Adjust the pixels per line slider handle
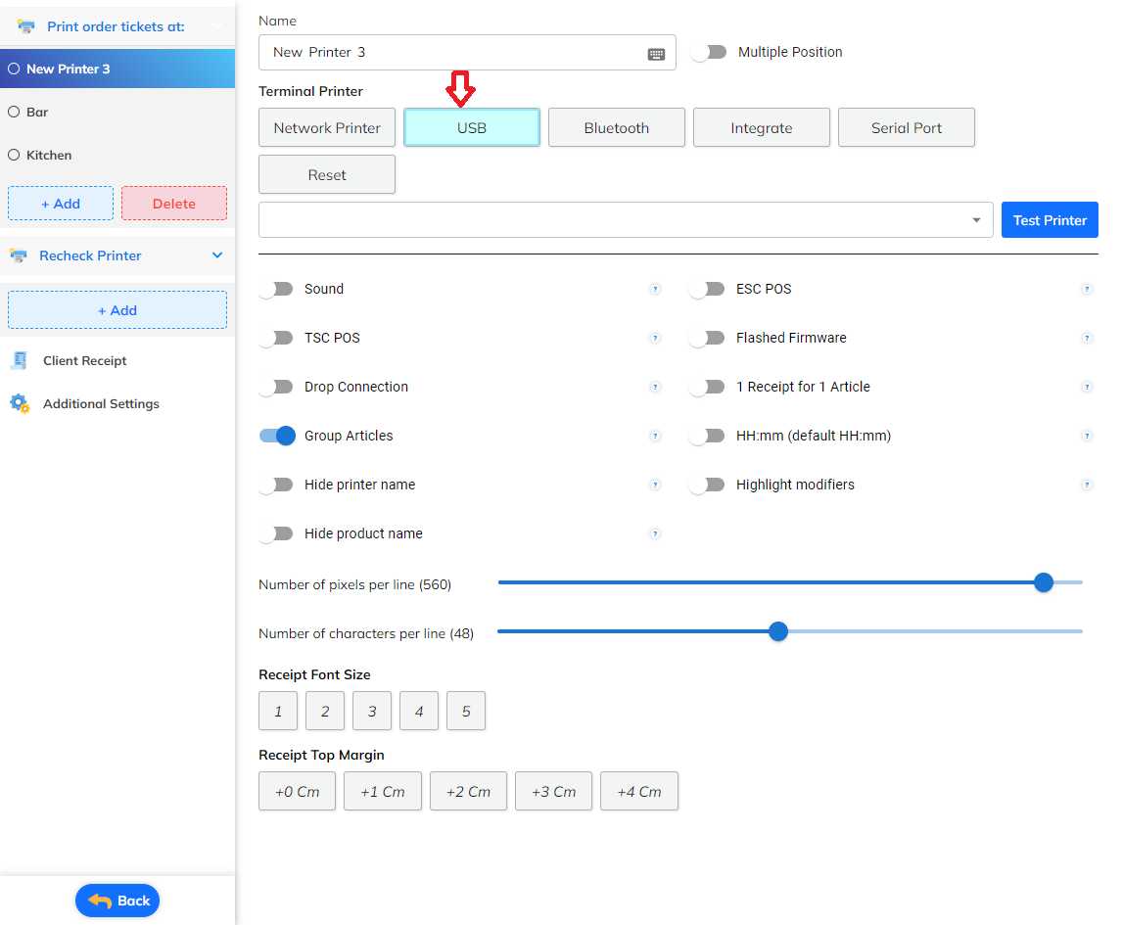The width and height of the screenshot is (1122, 925). [x=1044, y=582]
